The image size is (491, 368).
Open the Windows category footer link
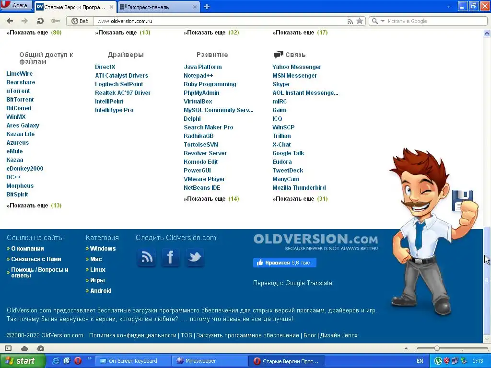point(103,249)
